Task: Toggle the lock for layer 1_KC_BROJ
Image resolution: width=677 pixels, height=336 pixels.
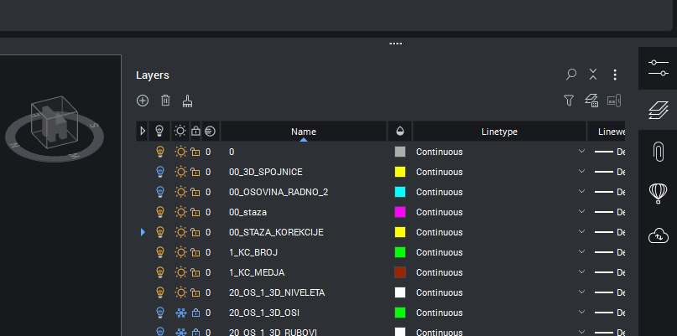Action: pyautogui.click(x=195, y=252)
